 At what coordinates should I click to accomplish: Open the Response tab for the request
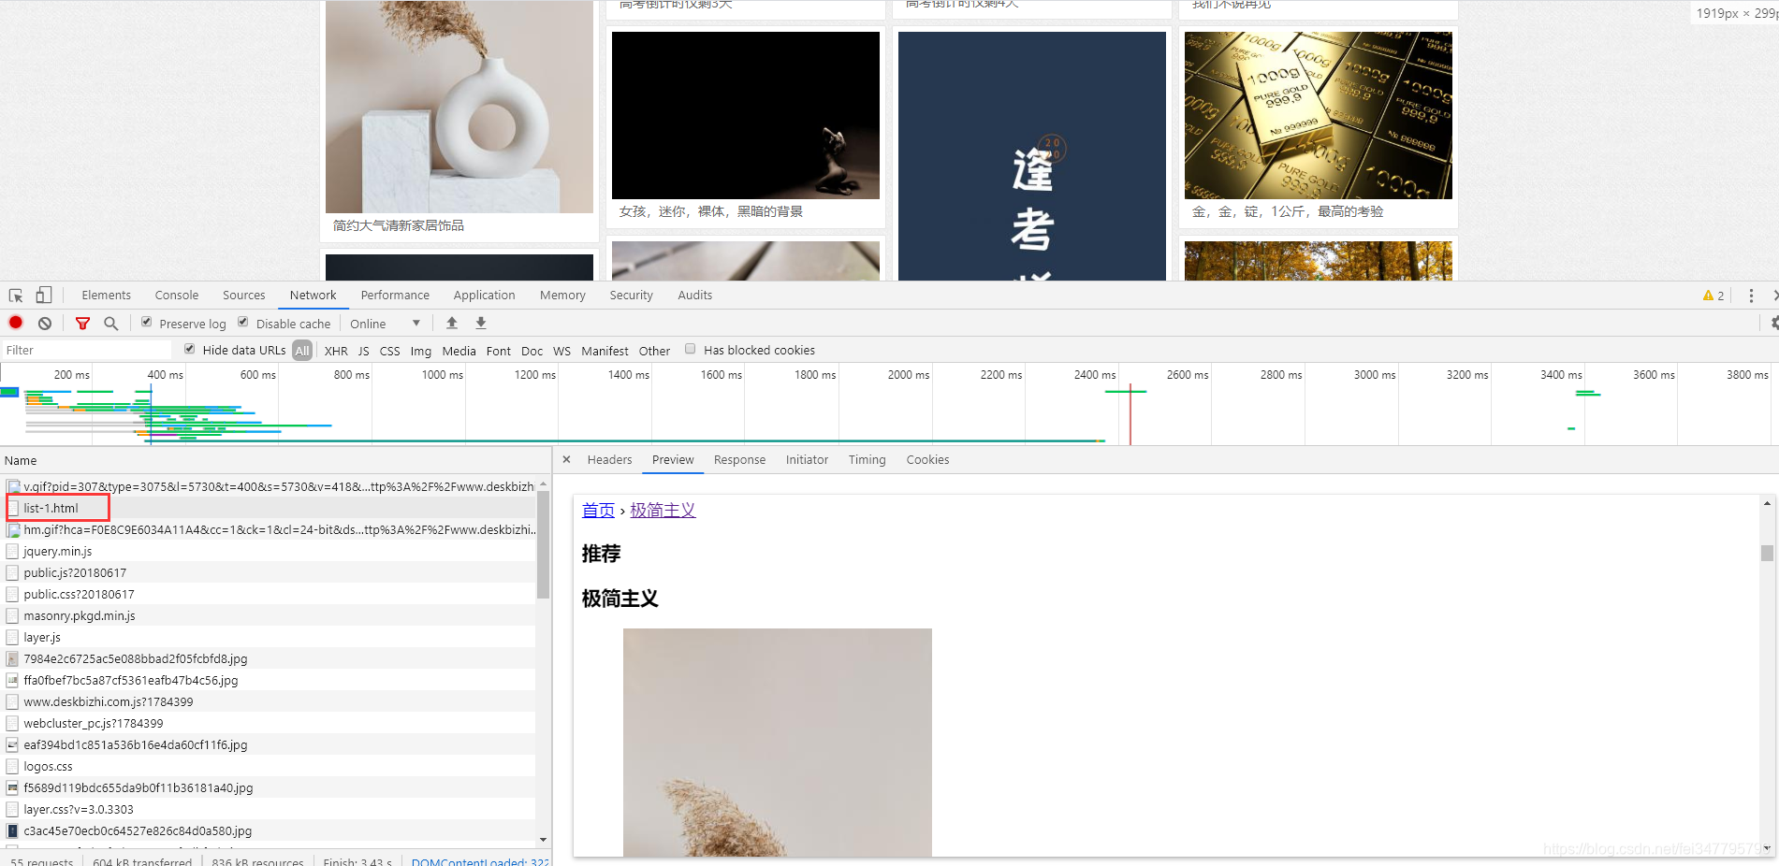coord(739,459)
